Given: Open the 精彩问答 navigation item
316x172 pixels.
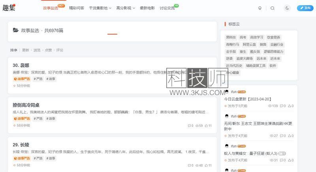Looking at the screenshot, I should click(x=76, y=8).
